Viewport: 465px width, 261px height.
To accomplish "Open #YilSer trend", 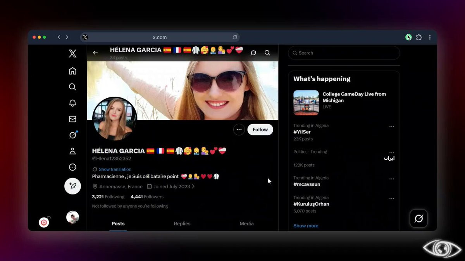I will 302,132.
